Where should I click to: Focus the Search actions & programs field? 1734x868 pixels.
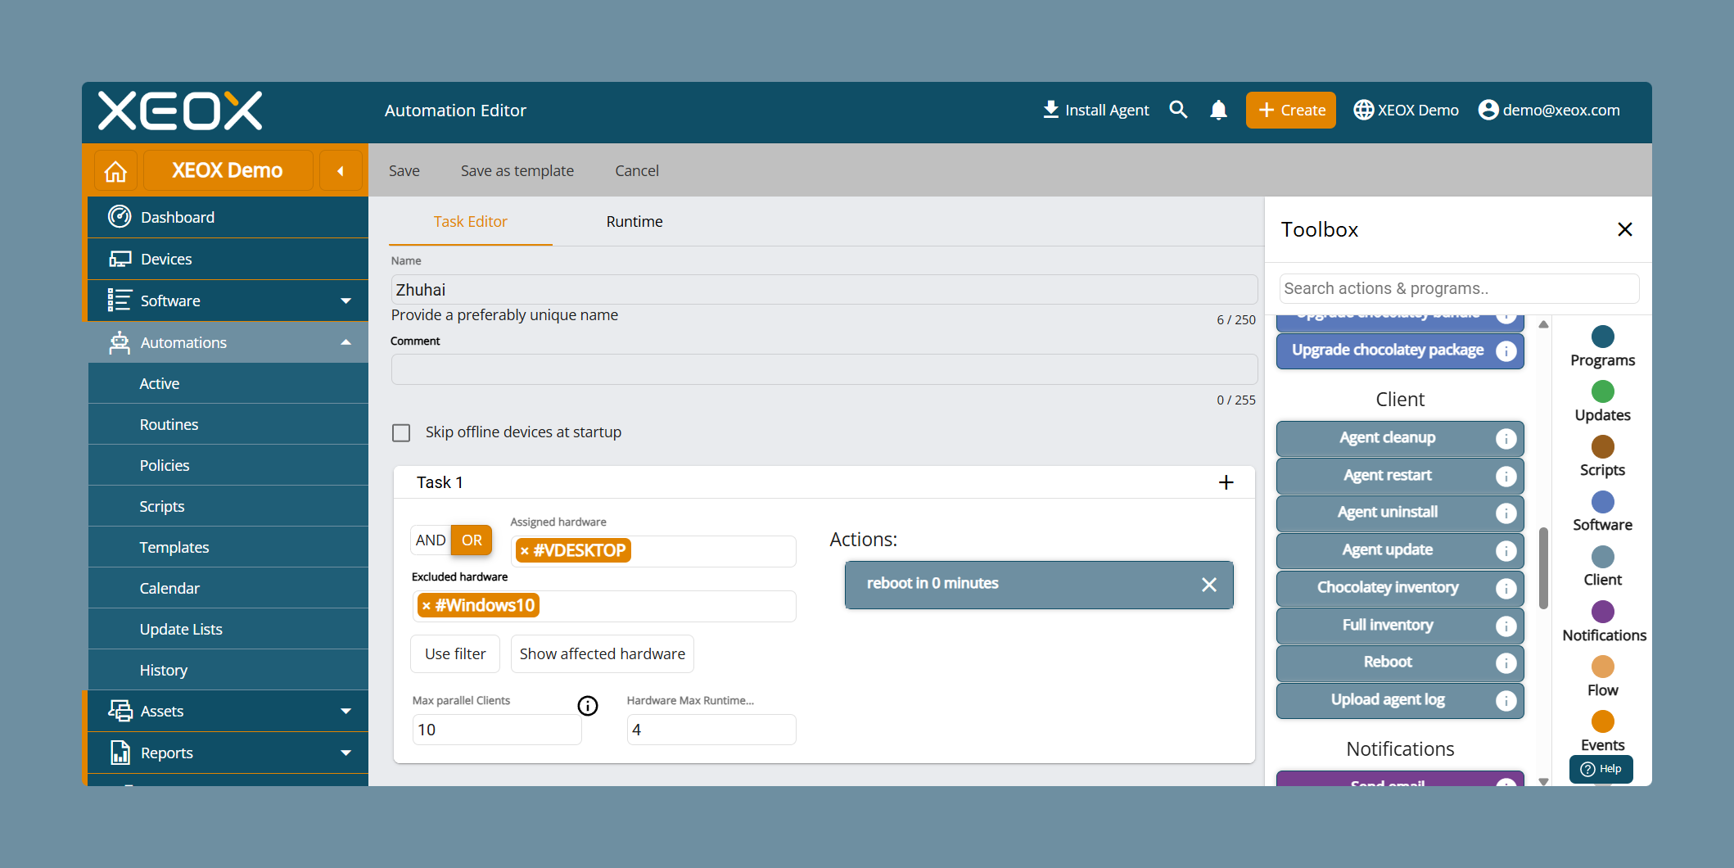pyautogui.click(x=1459, y=288)
